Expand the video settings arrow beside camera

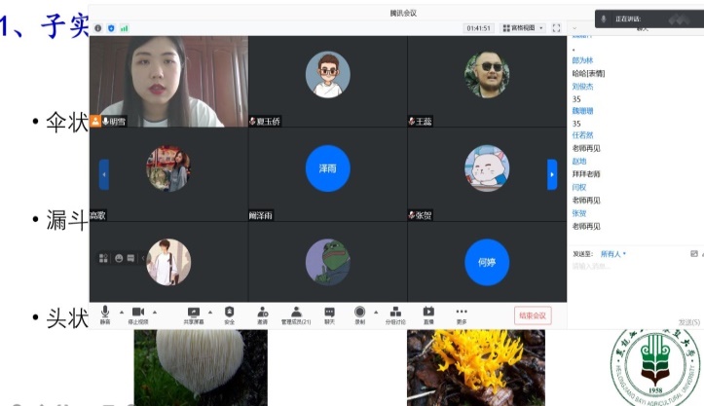[x=154, y=312]
